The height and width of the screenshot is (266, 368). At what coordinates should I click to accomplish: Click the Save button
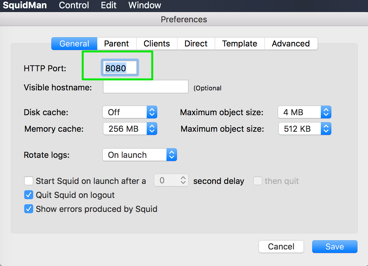[335, 247]
